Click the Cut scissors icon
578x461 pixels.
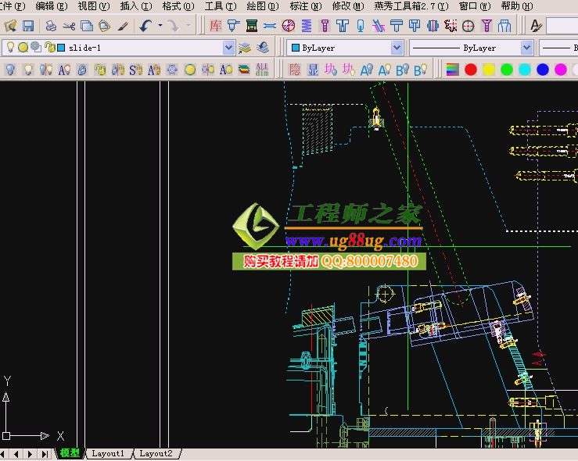69,26
